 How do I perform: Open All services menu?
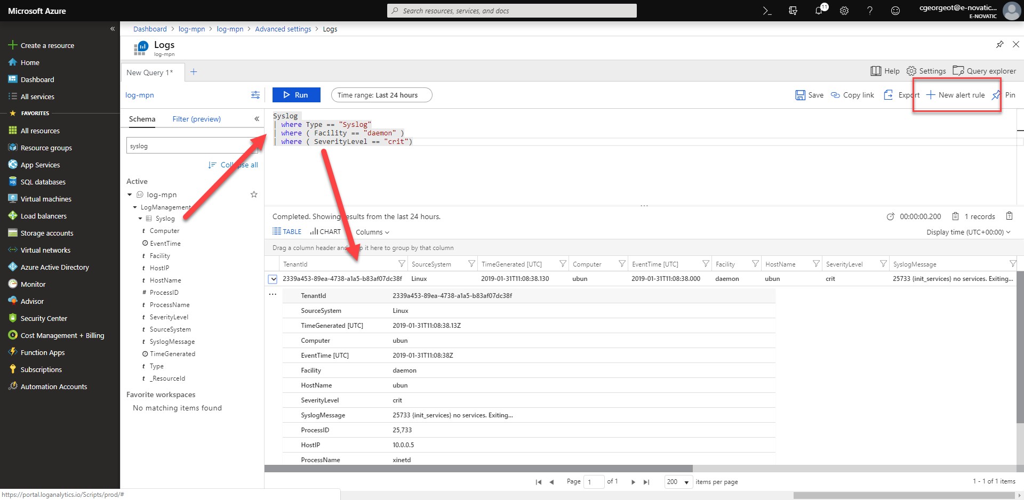[37, 96]
